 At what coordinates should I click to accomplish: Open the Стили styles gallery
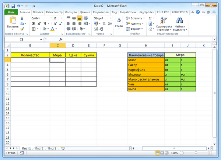coord(119,23)
